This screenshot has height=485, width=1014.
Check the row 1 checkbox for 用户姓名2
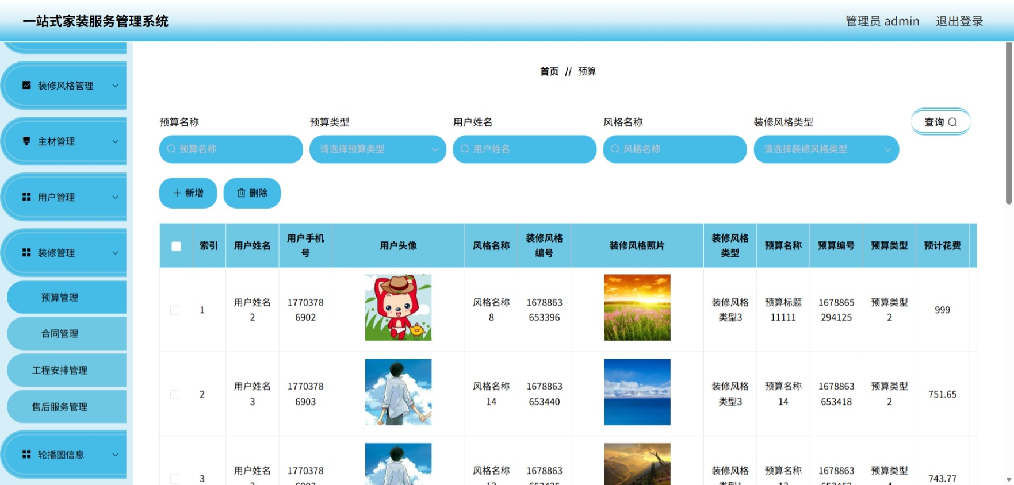click(175, 310)
